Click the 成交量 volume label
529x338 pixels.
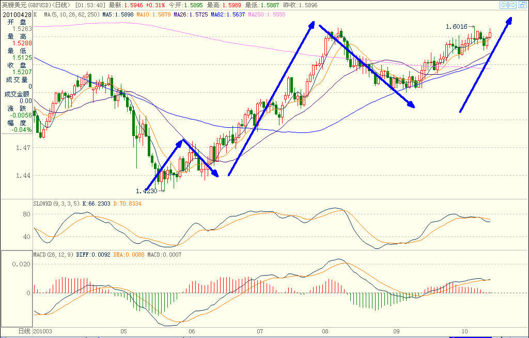coord(17,80)
